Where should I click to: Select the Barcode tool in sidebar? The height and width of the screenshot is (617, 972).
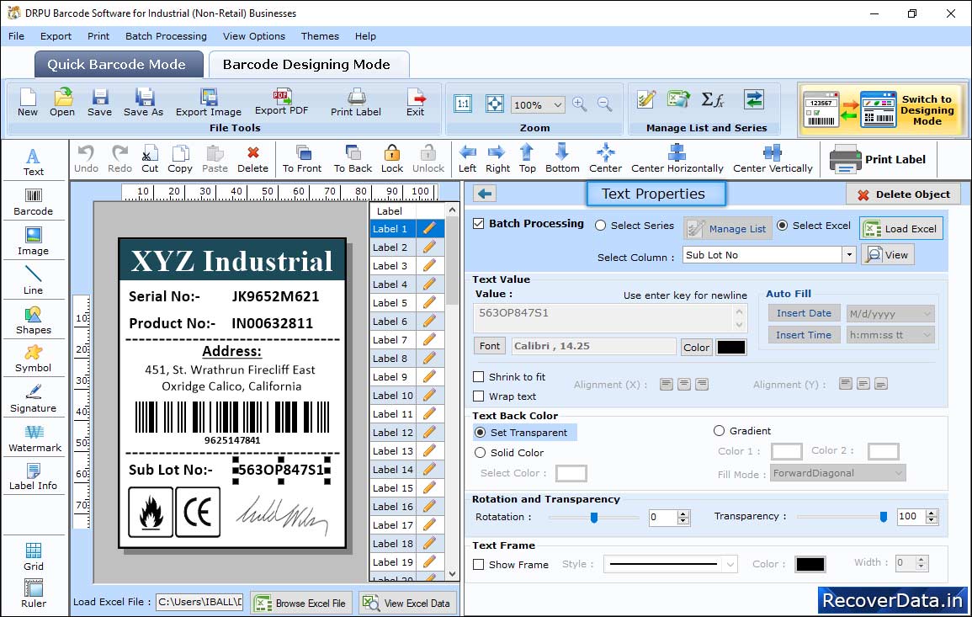34,202
